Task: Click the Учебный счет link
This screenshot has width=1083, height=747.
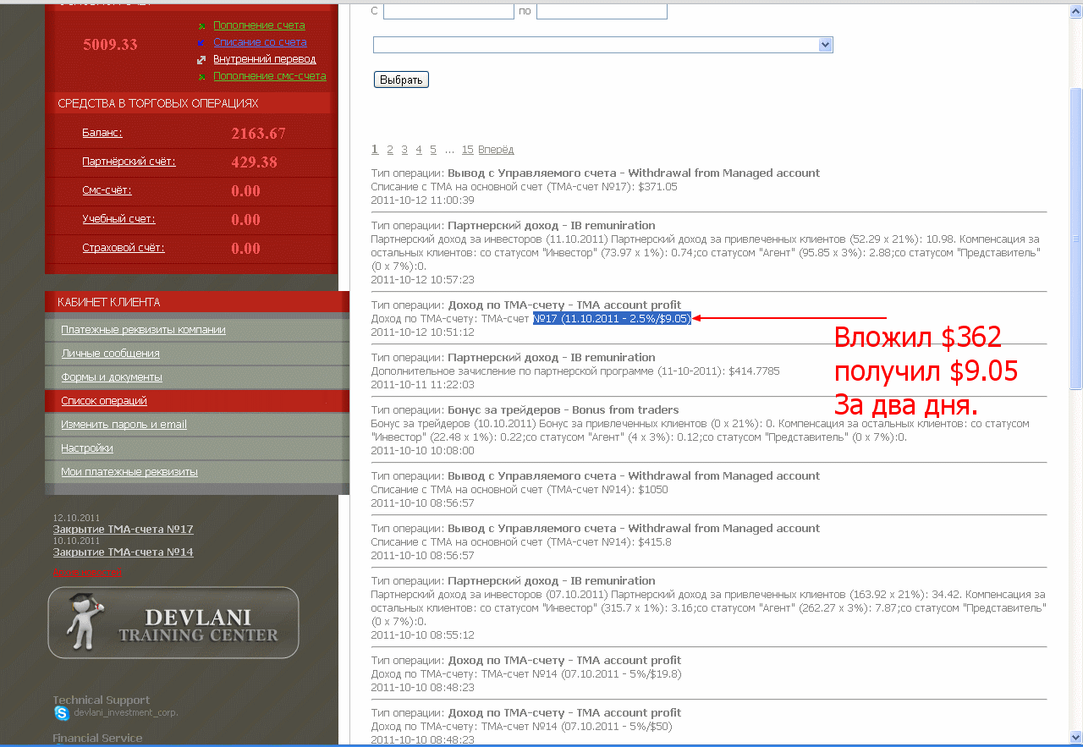Action: [x=118, y=219]
